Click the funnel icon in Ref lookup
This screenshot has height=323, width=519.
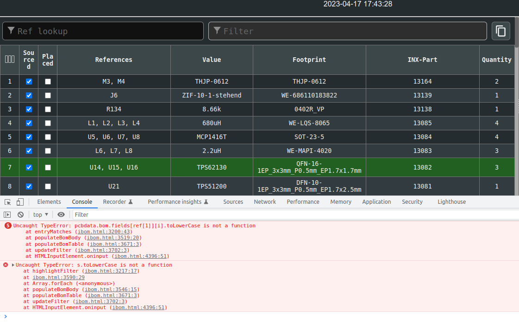[11, 30]
